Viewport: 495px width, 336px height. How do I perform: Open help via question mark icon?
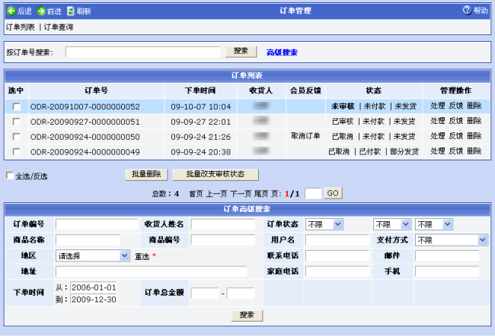click(x=467, y=11)
